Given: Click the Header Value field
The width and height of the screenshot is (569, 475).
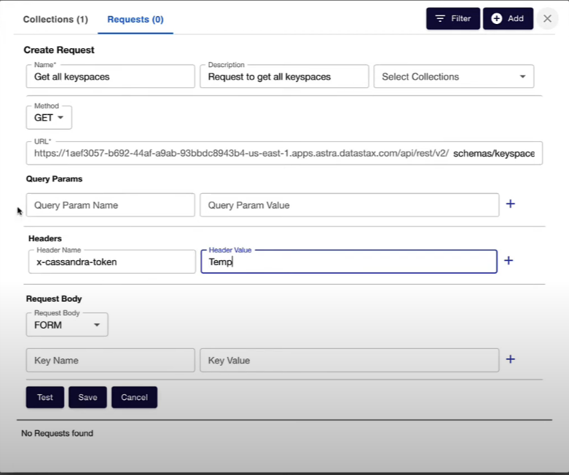Looking at the screenshot, I should pyautogui.click(x=349, y=262).
